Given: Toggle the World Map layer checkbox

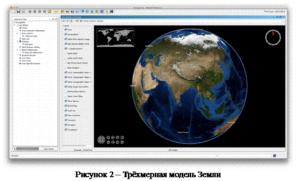Looking at the screenshot, I should (x=66, y=105).
